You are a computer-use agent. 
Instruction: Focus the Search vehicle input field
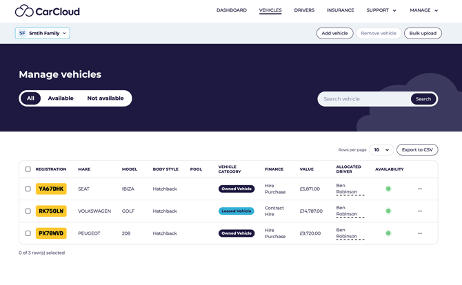(364, 99)
